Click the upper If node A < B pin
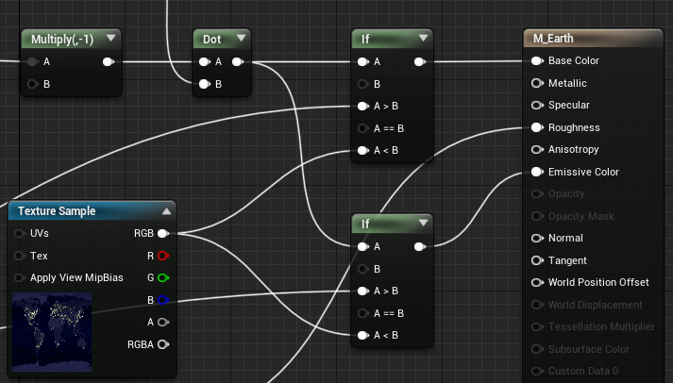The width and height of the screenshot is (673, 383). (363, 151)
